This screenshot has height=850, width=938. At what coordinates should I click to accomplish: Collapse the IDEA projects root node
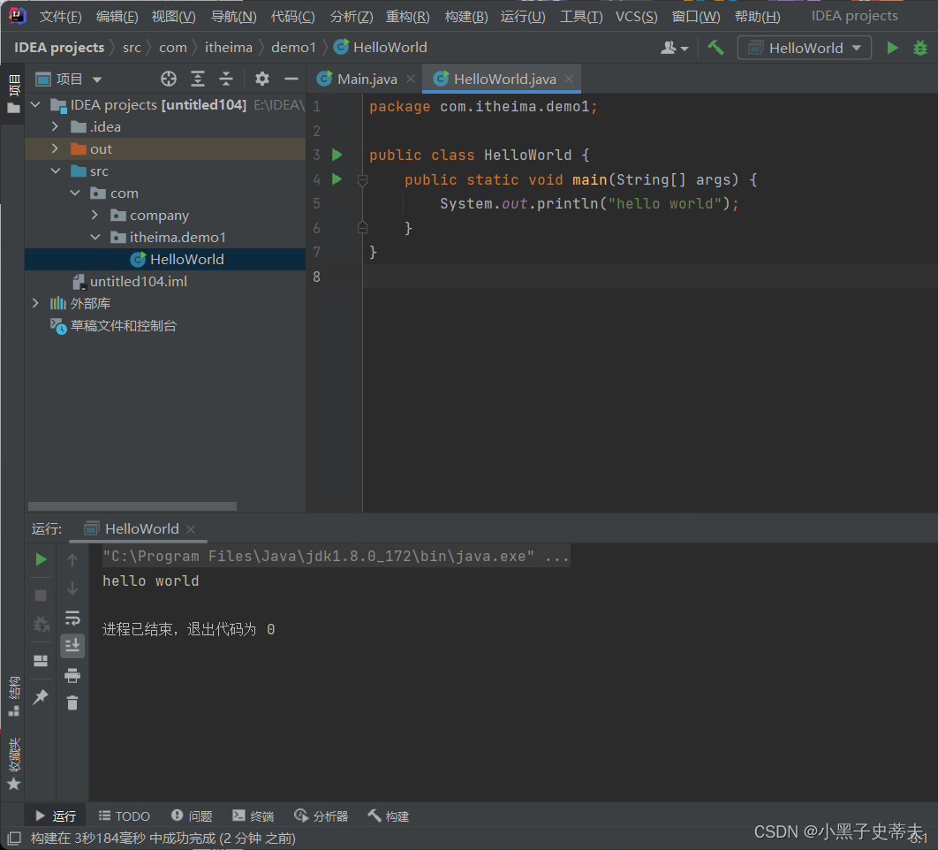[36, 105]
